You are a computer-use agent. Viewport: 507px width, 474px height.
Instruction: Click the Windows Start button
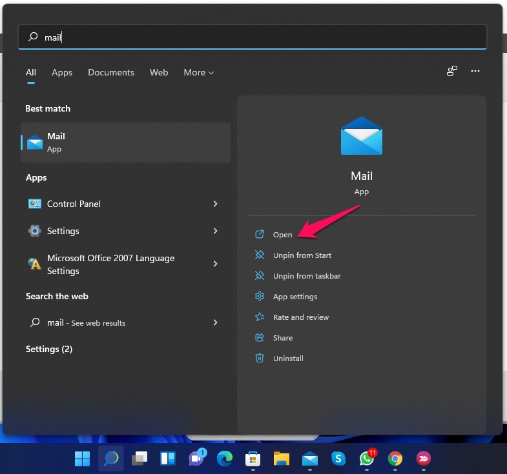(83, 459)
